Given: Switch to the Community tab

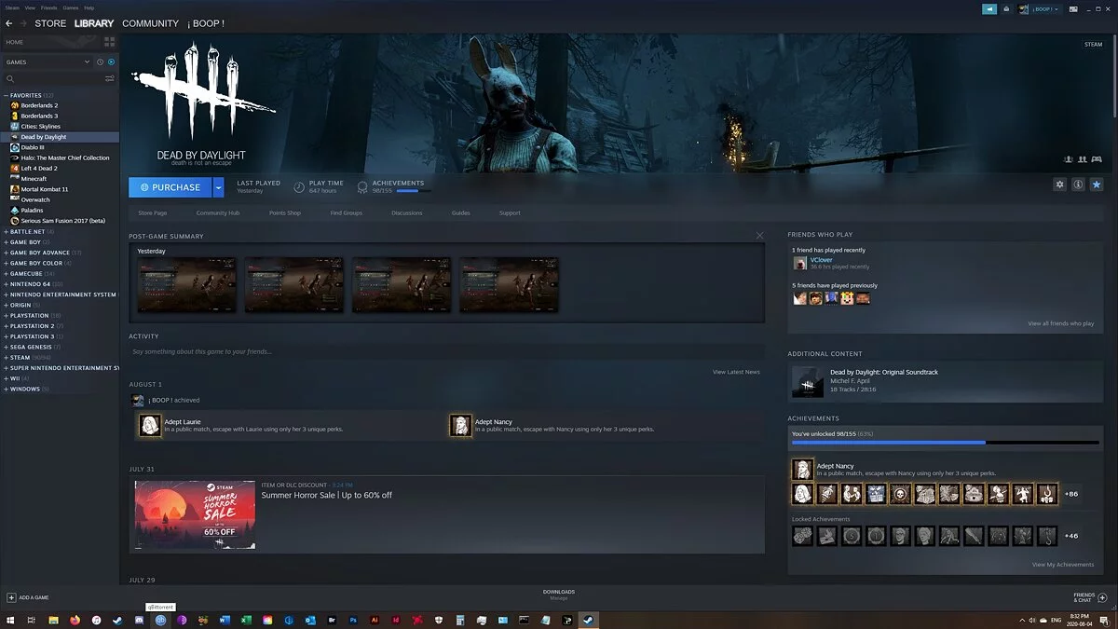Looking at the screenshot, I should click(x=150, y=23).
